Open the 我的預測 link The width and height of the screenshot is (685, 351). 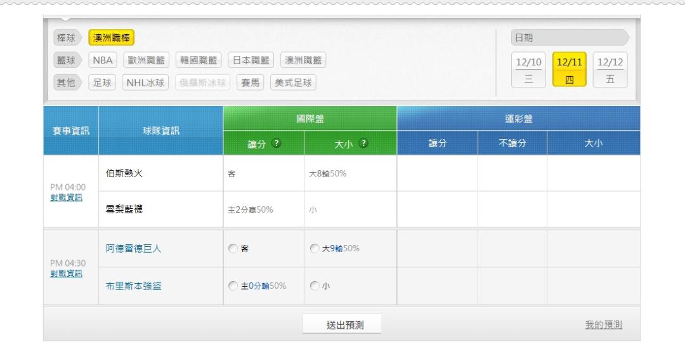coord(603,325)
